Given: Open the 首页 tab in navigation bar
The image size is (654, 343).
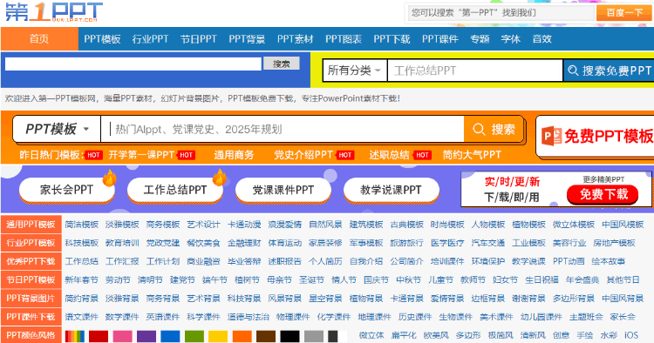Looking at the screenshot, I should (x=39, y=39).
